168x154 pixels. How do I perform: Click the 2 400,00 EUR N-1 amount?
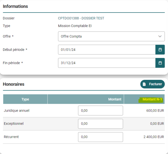pyautogui.click(x=154, y=137)
